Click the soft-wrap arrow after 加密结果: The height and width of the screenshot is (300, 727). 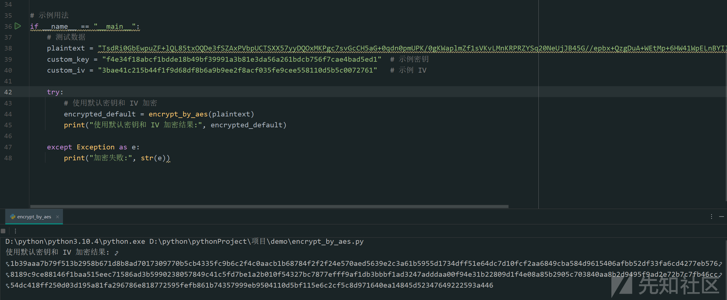click(117, 253)
